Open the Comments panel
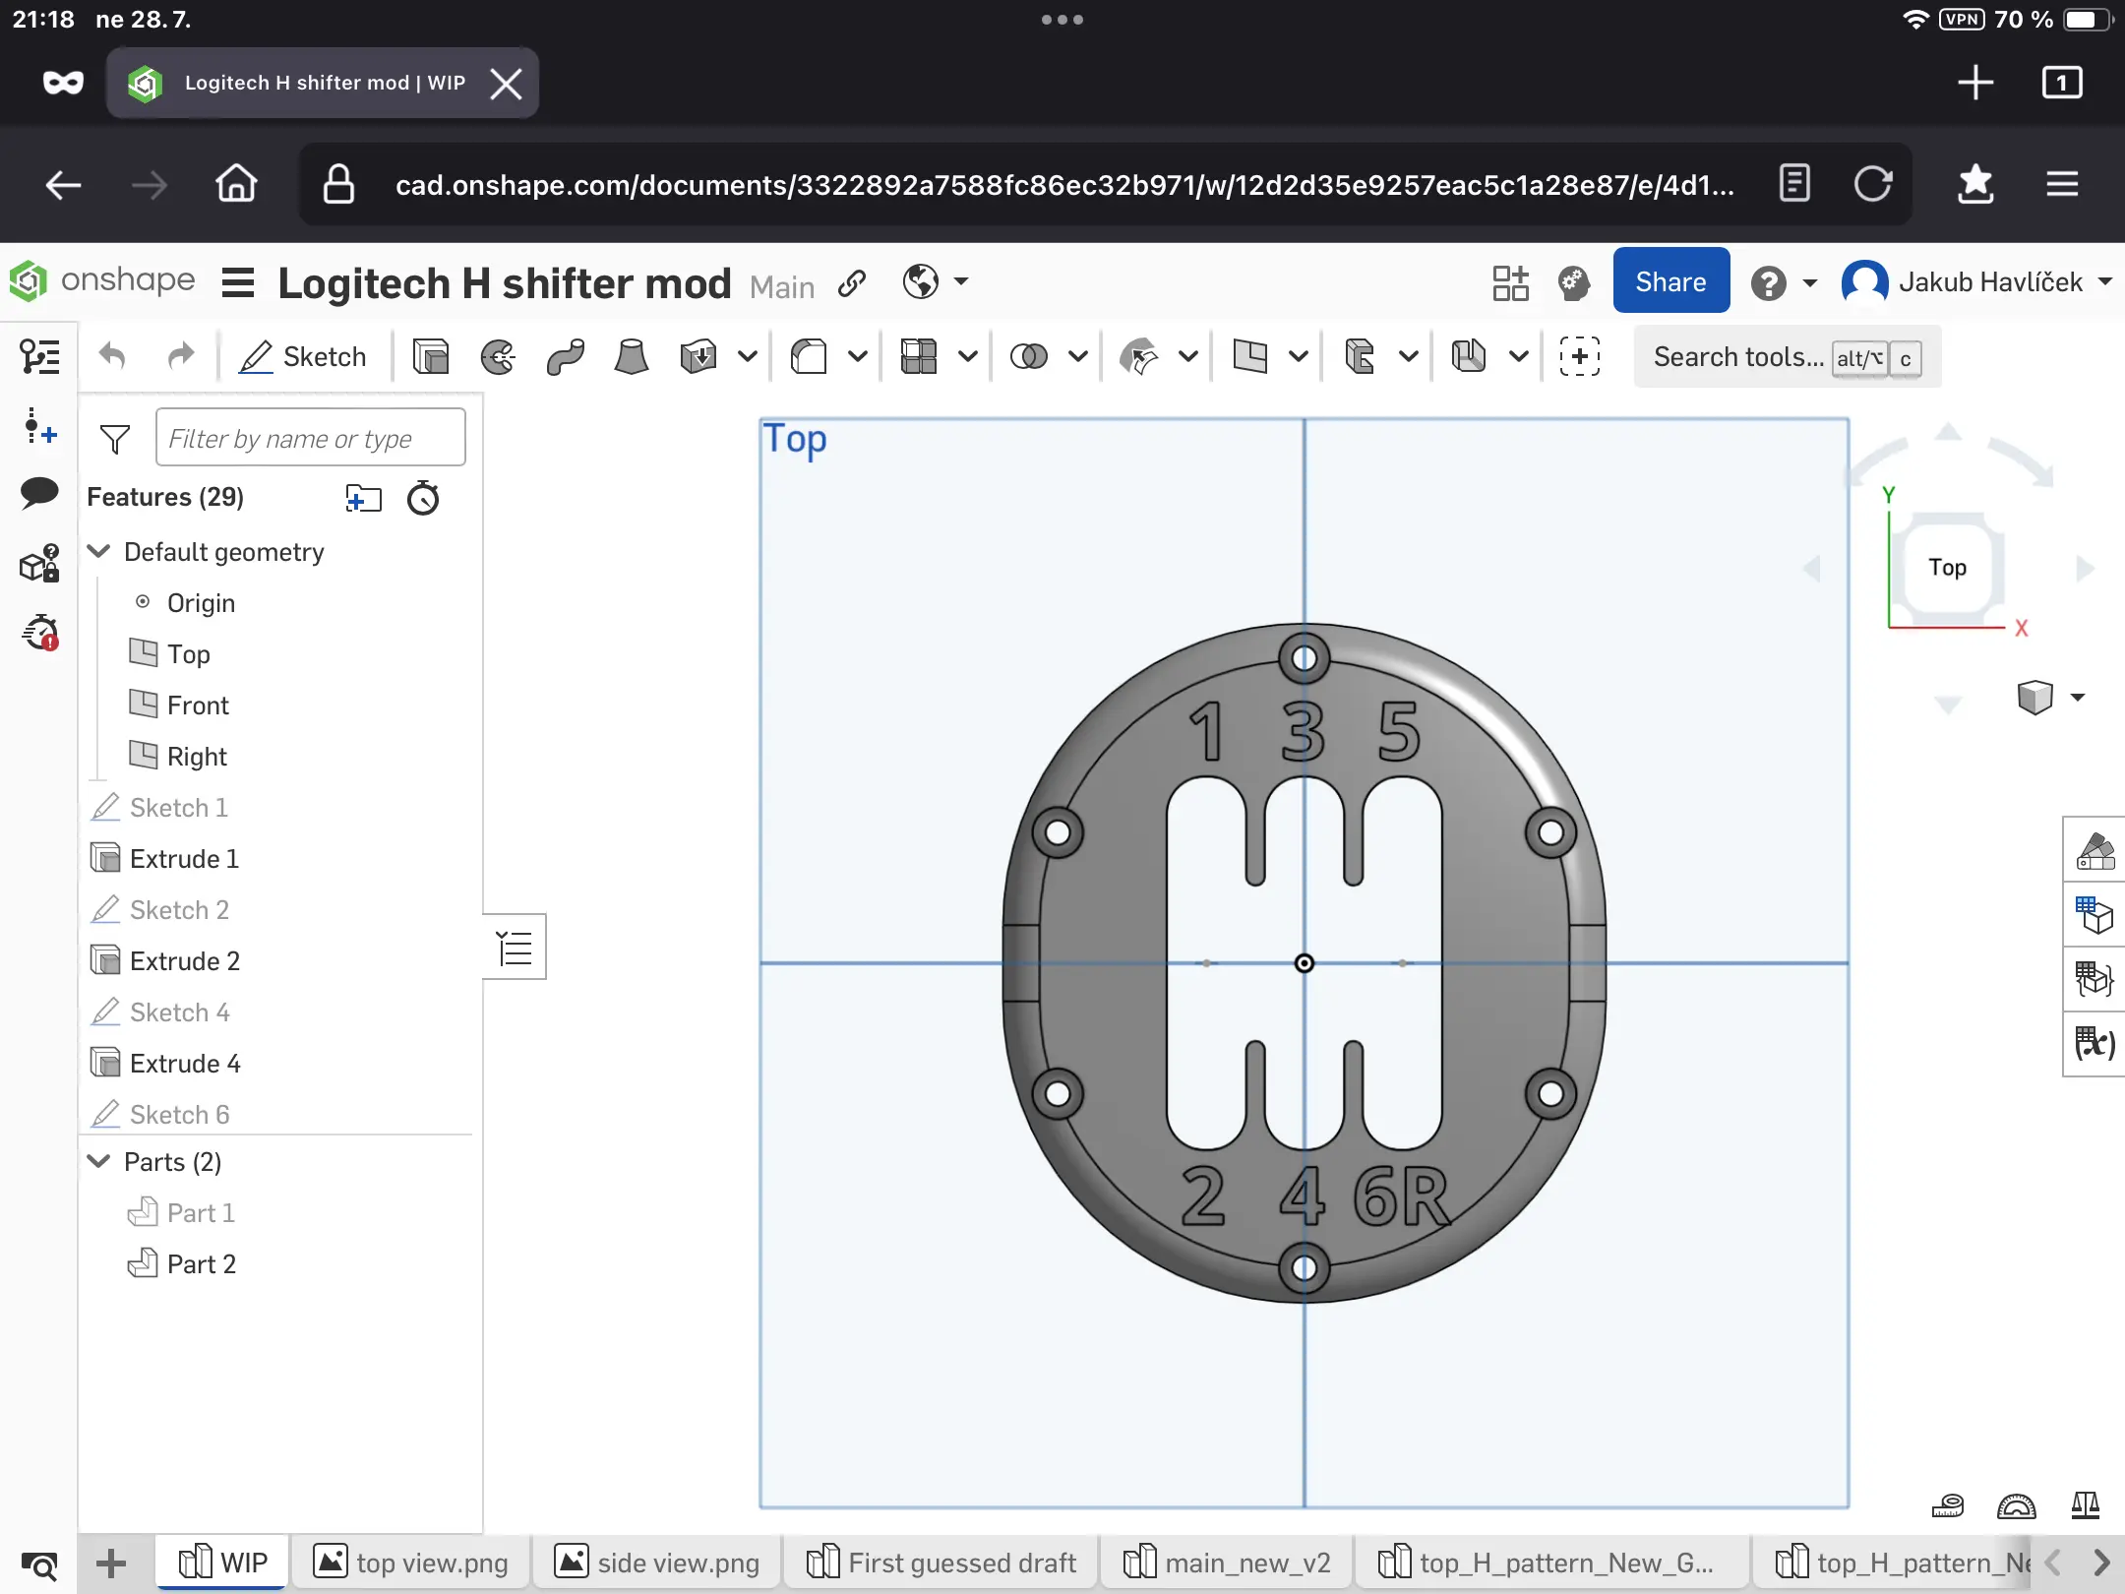Viewport: 2125px width, 1594px height. [x=39, y=492]
